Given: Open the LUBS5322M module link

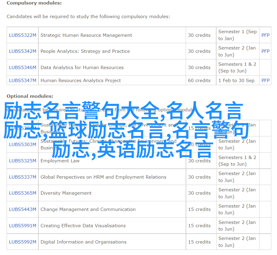Looking at the screenshot, I should (22, 35).
